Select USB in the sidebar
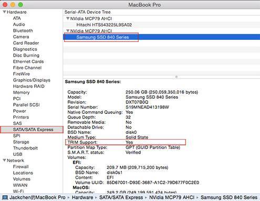Screen dimensions: 260x201 [17, 154]
